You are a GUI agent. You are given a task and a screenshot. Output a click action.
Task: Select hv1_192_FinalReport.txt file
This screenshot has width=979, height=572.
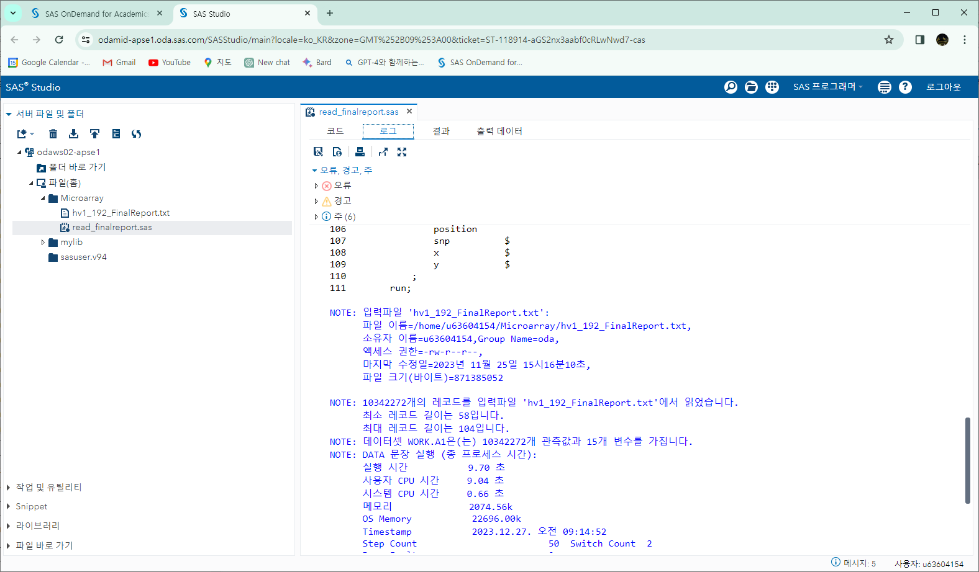coord(121,213)
